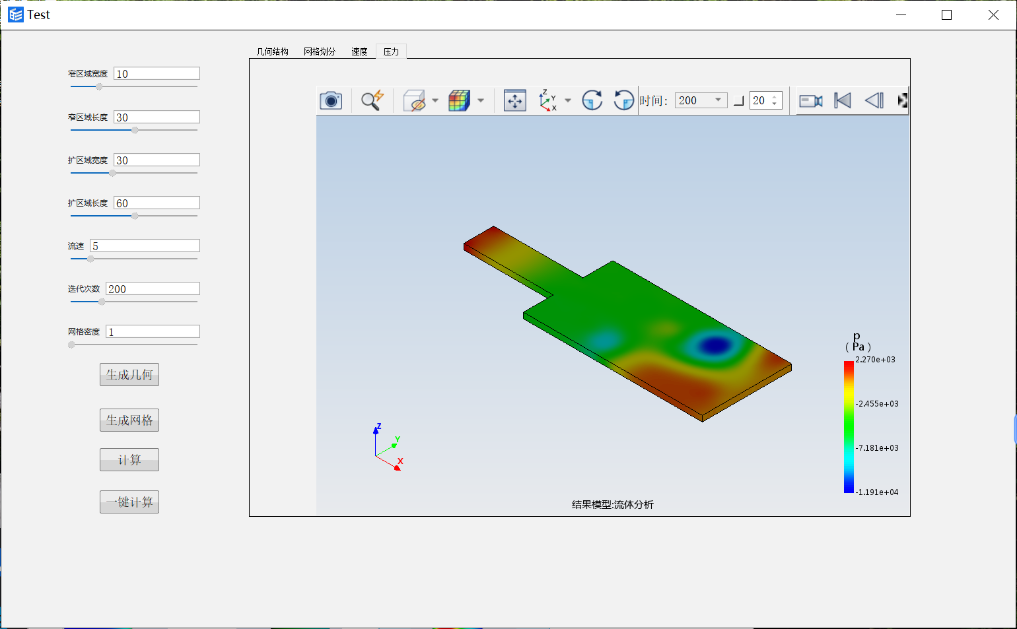Click the 窄区域宽度 input field
1017x629 pixels.
pos(157,74)
